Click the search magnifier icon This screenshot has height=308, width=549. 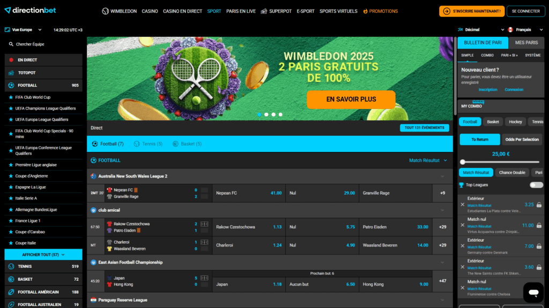click(11, 44)
